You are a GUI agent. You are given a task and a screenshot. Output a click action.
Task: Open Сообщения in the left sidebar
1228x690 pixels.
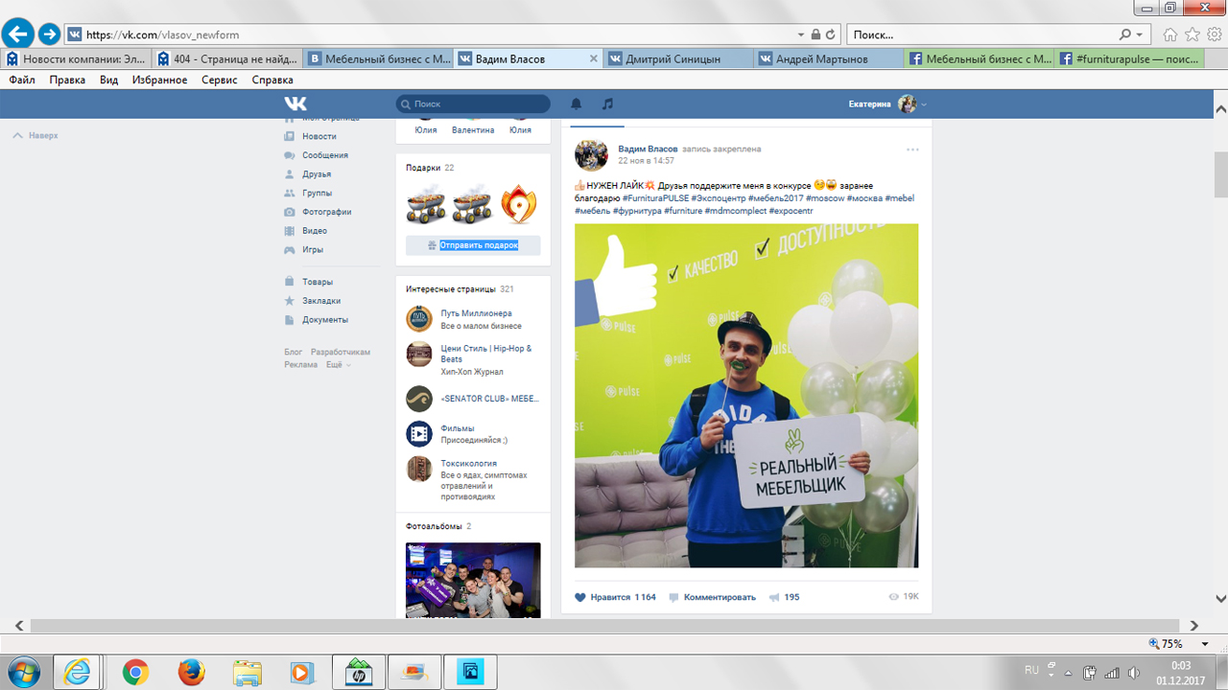point(324,155)
